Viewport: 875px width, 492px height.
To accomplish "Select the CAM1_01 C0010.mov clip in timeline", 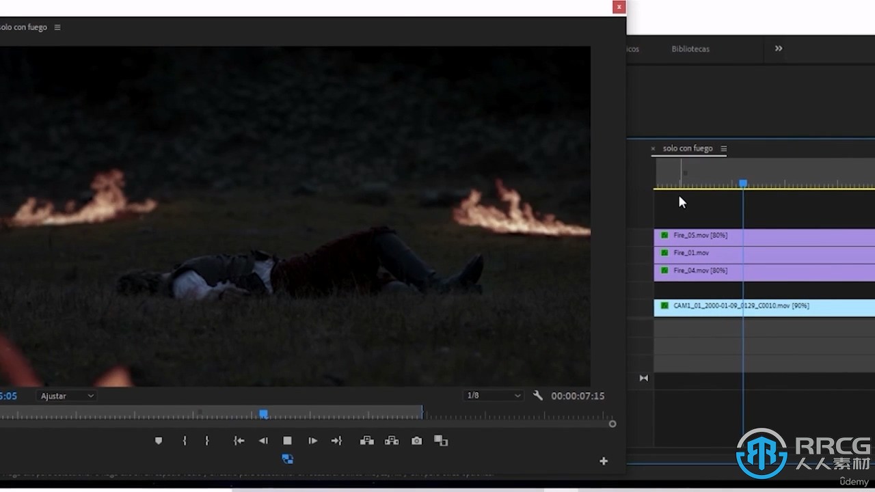I will (764, 307).
